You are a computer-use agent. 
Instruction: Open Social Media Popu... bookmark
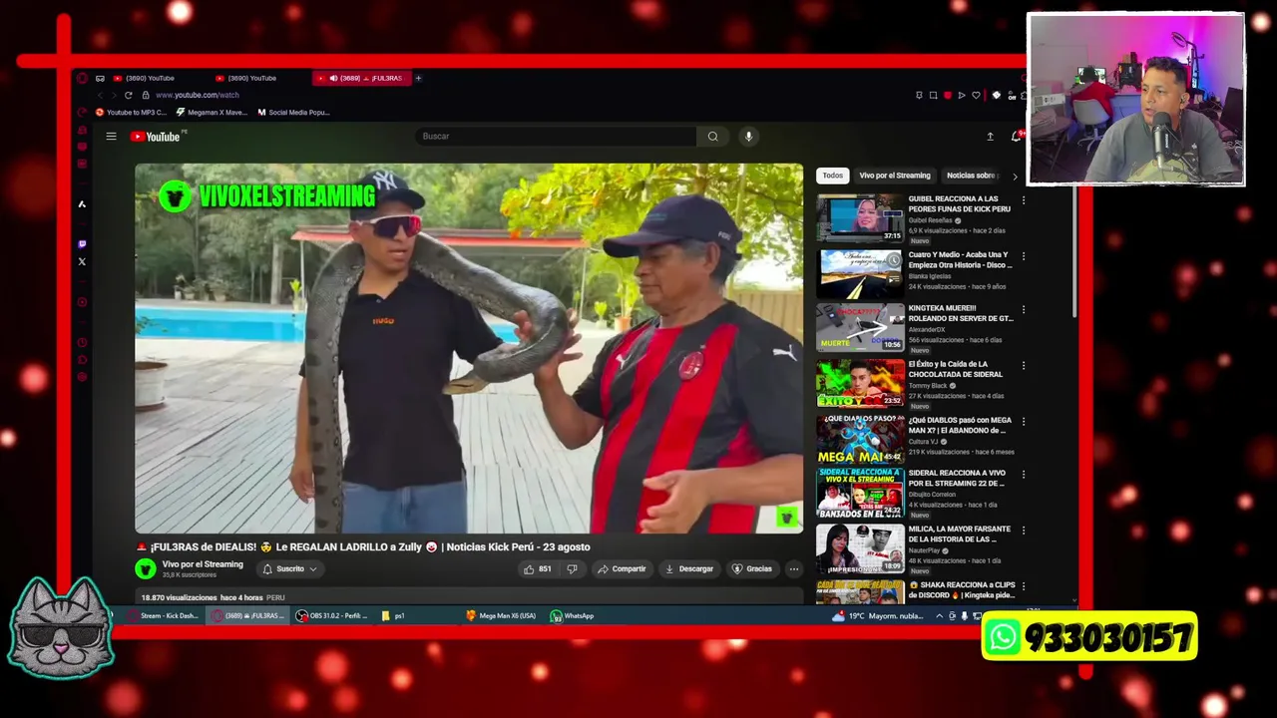(x=293, y=113)
